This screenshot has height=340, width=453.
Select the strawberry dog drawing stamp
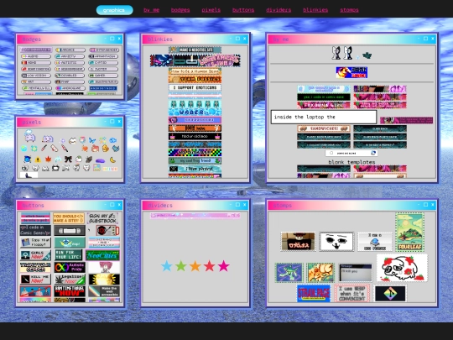coord(402,268)
